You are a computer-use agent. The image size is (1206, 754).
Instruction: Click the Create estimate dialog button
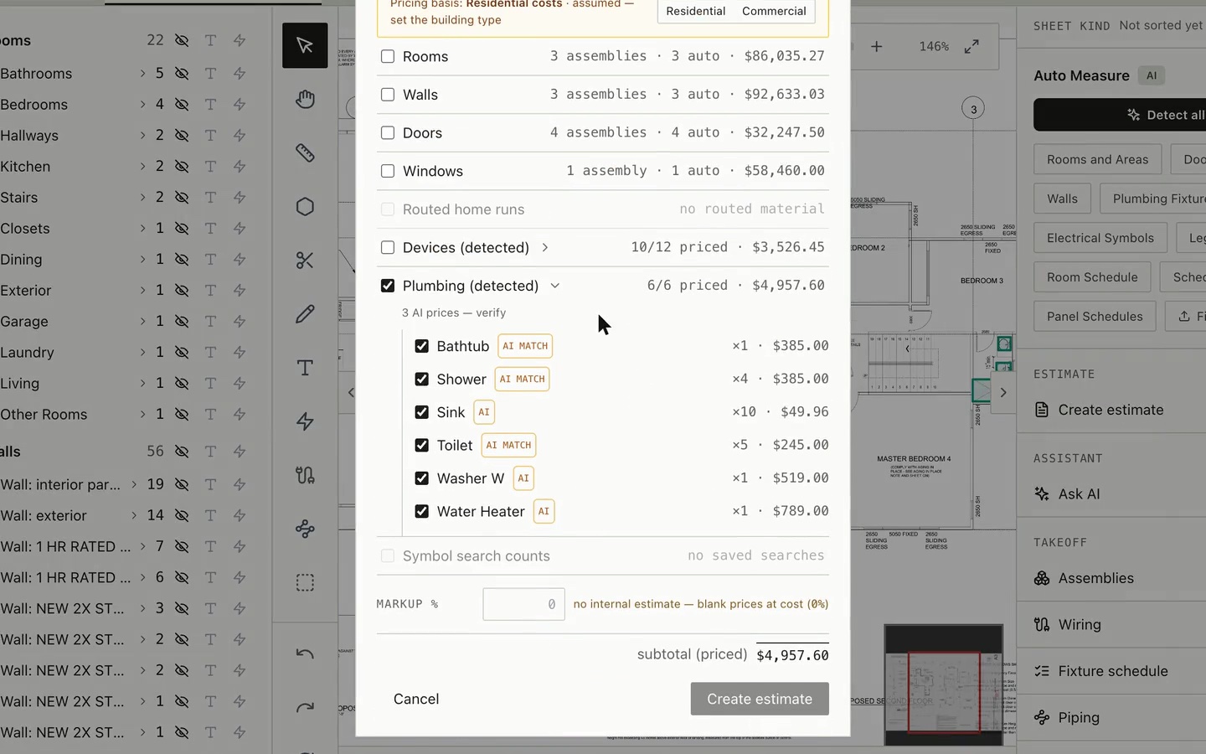tap(760, 699)
